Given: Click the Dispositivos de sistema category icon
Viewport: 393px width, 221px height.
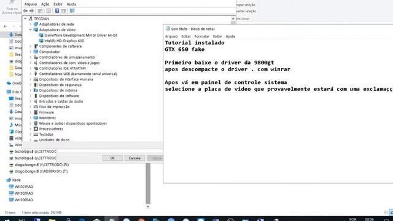Looking at the screenshot, I should tap(36, 90).
